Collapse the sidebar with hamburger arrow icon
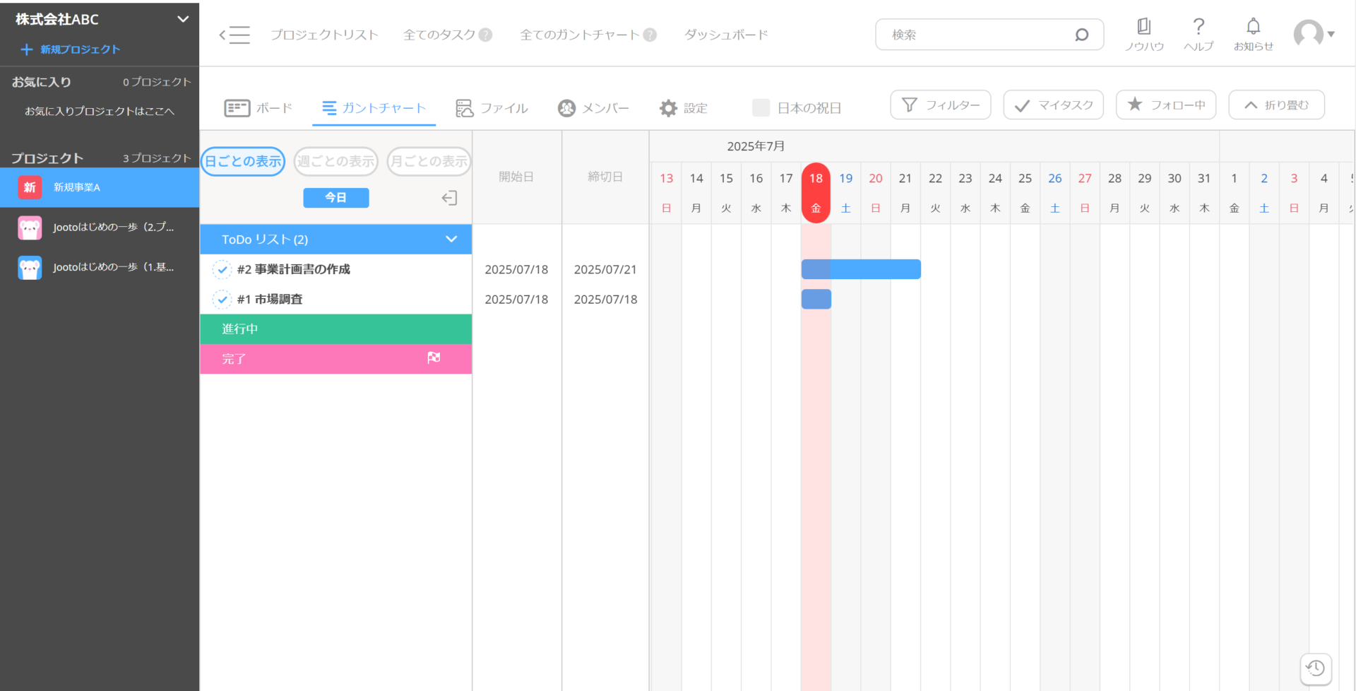1356x691 pixels. pos(234,35)
